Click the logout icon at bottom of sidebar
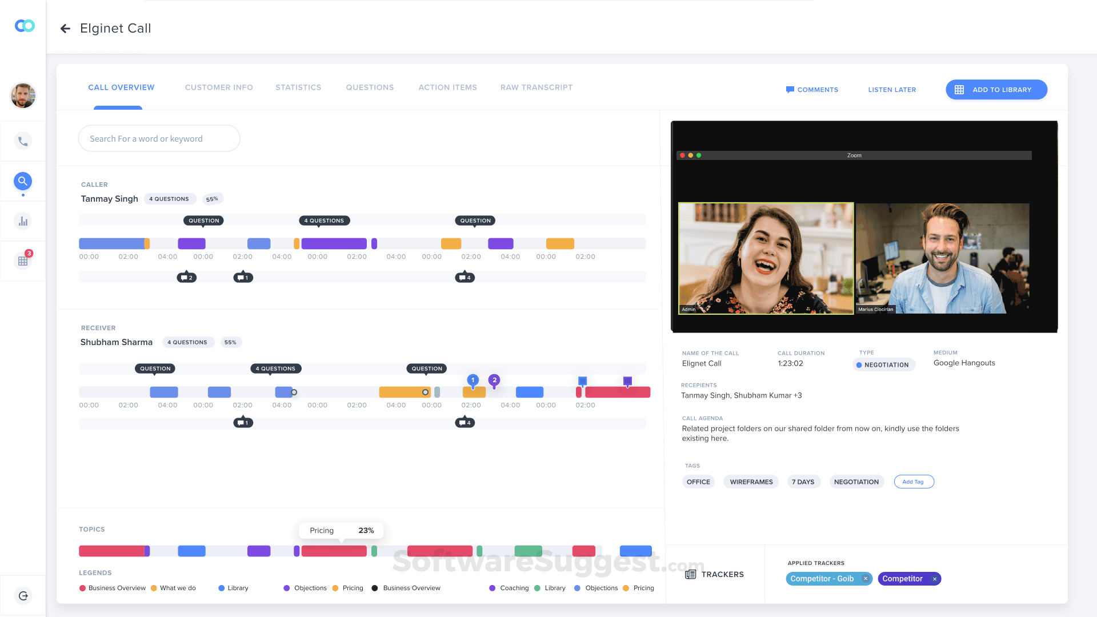The width and height of the screenshot is (1097, 617). 23,595
